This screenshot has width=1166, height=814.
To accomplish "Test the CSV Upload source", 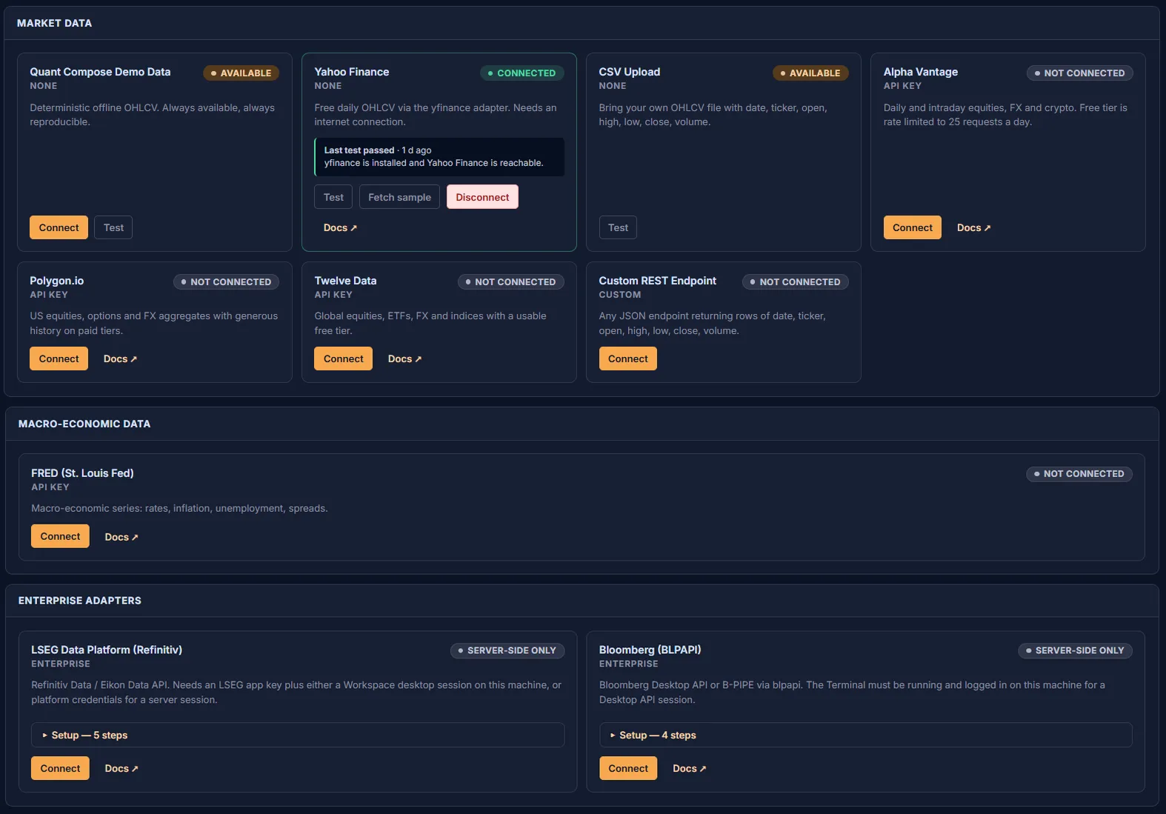I will 618,227.
